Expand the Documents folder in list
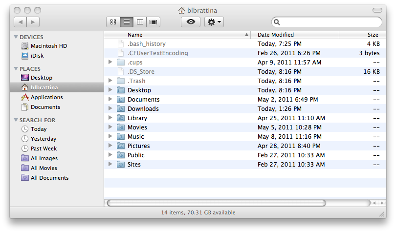This screenshot has height=233, width=396. point(110,99)
